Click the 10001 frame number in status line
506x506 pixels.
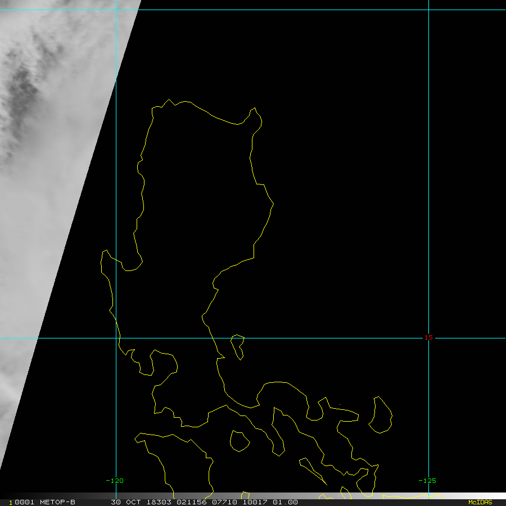(19, 502)
